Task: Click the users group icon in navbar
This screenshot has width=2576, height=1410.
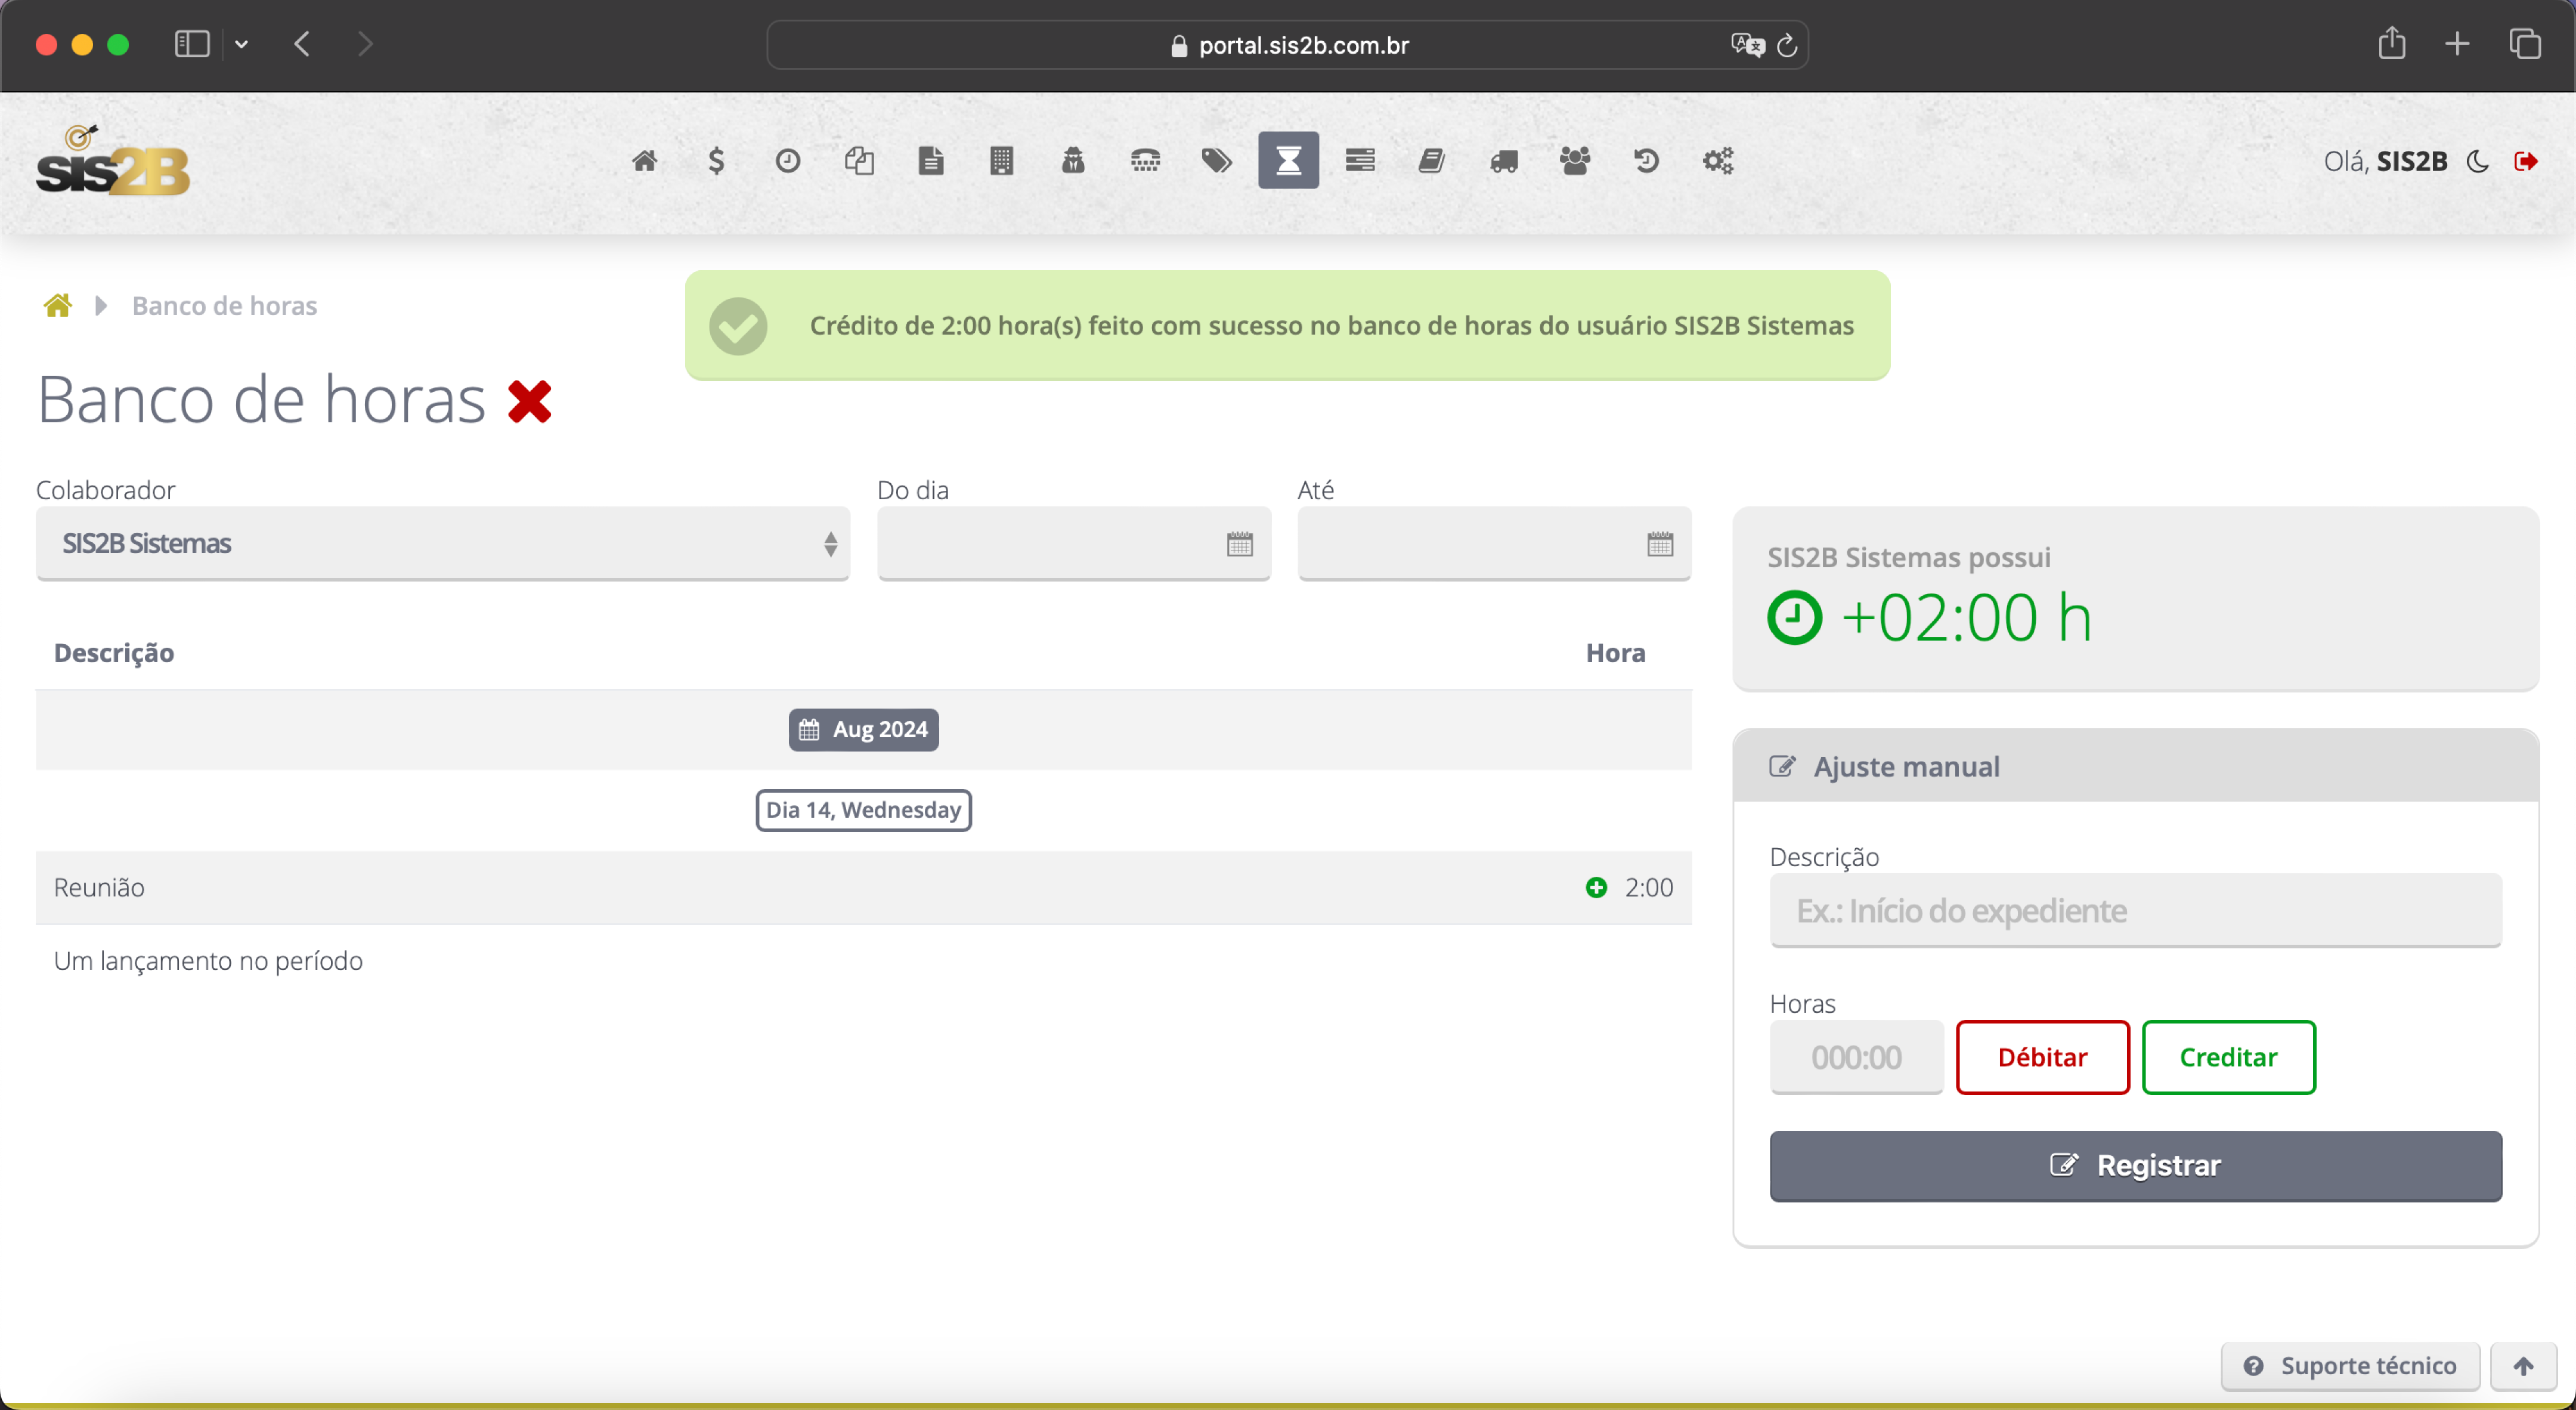Action: [1575, 161]
